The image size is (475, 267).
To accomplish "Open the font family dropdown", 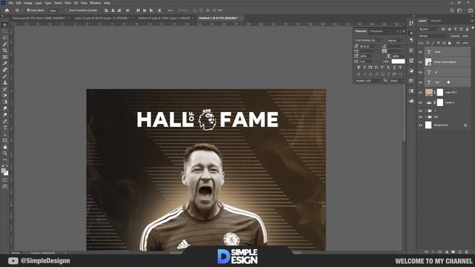I will (x=369, y=40).
